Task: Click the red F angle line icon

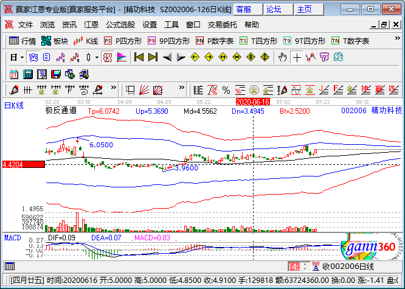Action: (338, 90)
